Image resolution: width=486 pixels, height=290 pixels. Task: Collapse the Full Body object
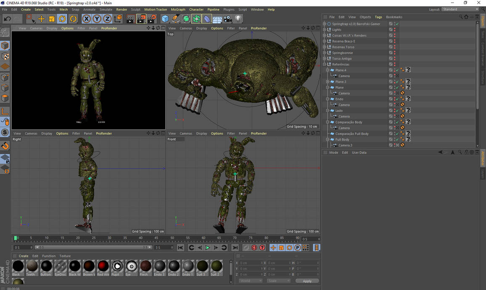click(x=328, y=140)
